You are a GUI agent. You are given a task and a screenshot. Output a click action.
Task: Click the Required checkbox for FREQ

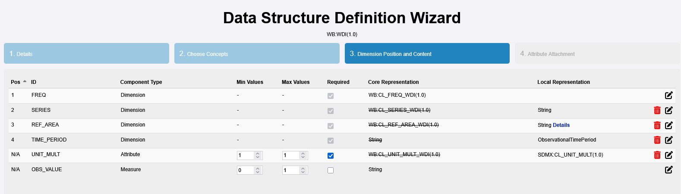331,96
